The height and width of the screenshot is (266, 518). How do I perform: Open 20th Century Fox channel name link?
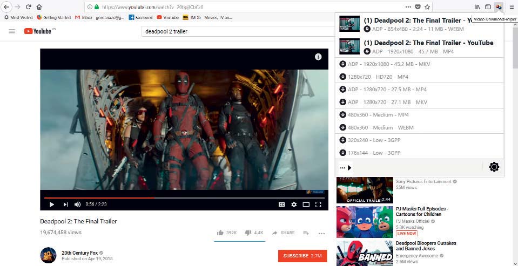[x=80, y=253]
